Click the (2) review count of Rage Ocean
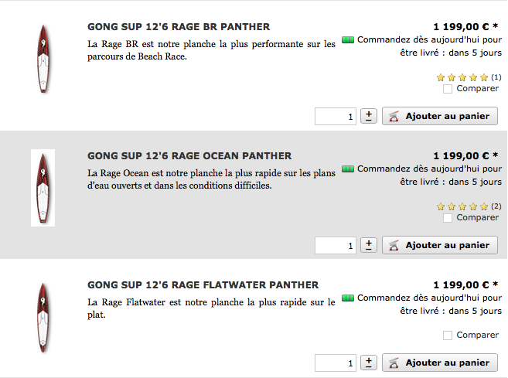Image resolution: width=508 pixels, height=378 pixels. coord(496,206)
